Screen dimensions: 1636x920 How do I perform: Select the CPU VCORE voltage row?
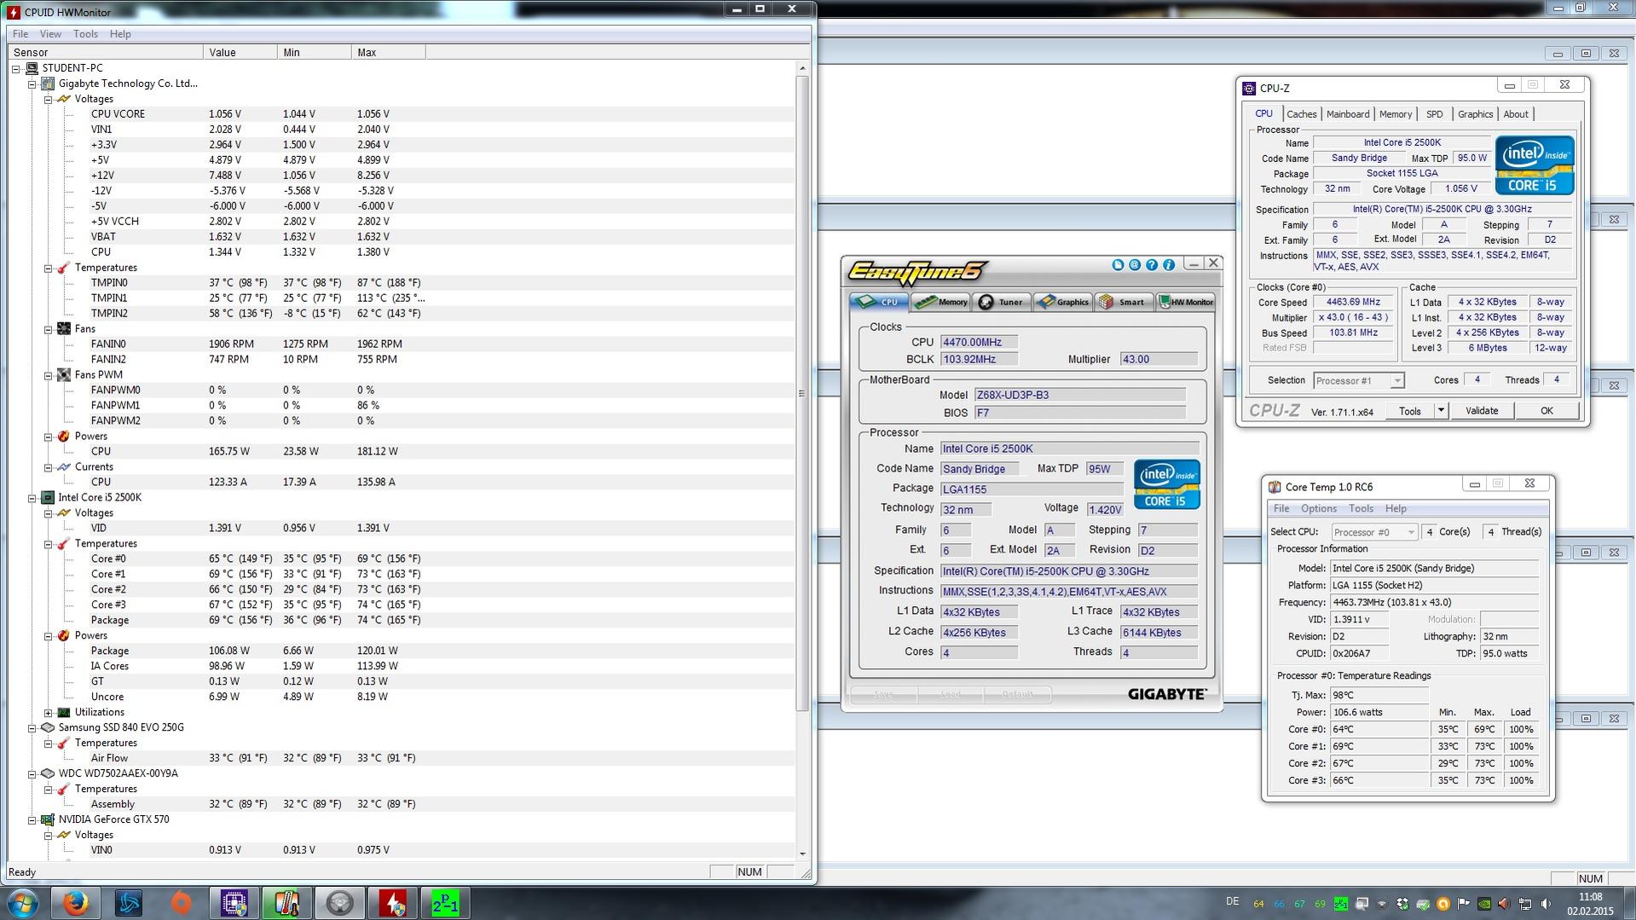pos(401,114)
